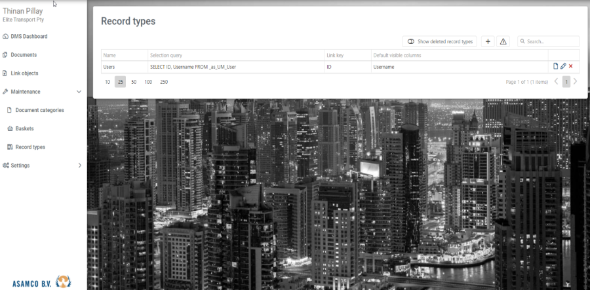
Task: Select the SELECT ID, Username query cell
Action: point(236,67)
